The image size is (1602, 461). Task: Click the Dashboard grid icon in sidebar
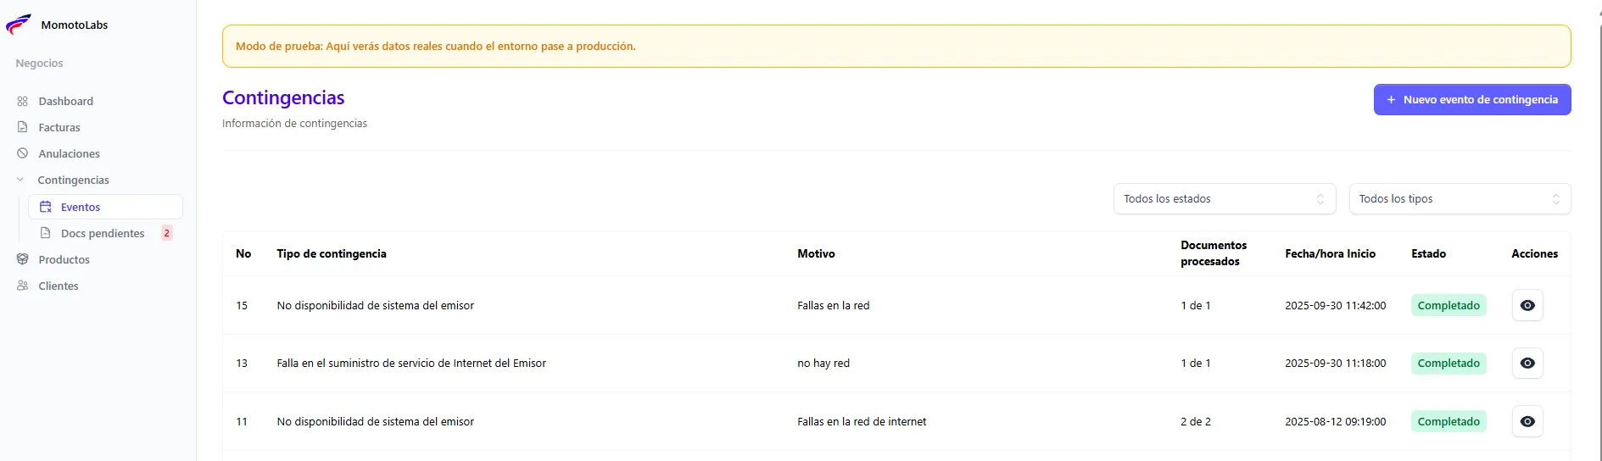[x=23, y=101]
